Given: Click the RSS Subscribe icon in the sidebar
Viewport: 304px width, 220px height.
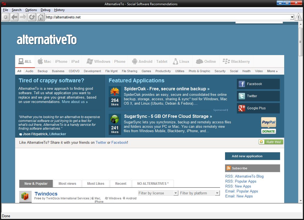Looking at the screenshot, I should 229,168.
